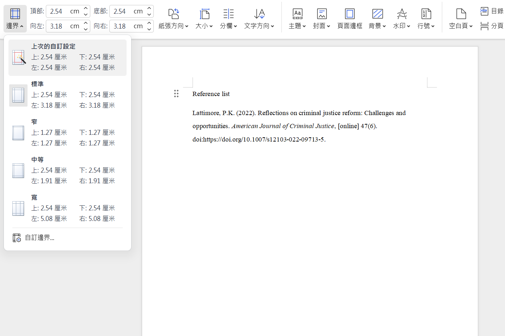Select the 窄 narrow margin preset
This screenshot has height=336, width=505.
67,133
